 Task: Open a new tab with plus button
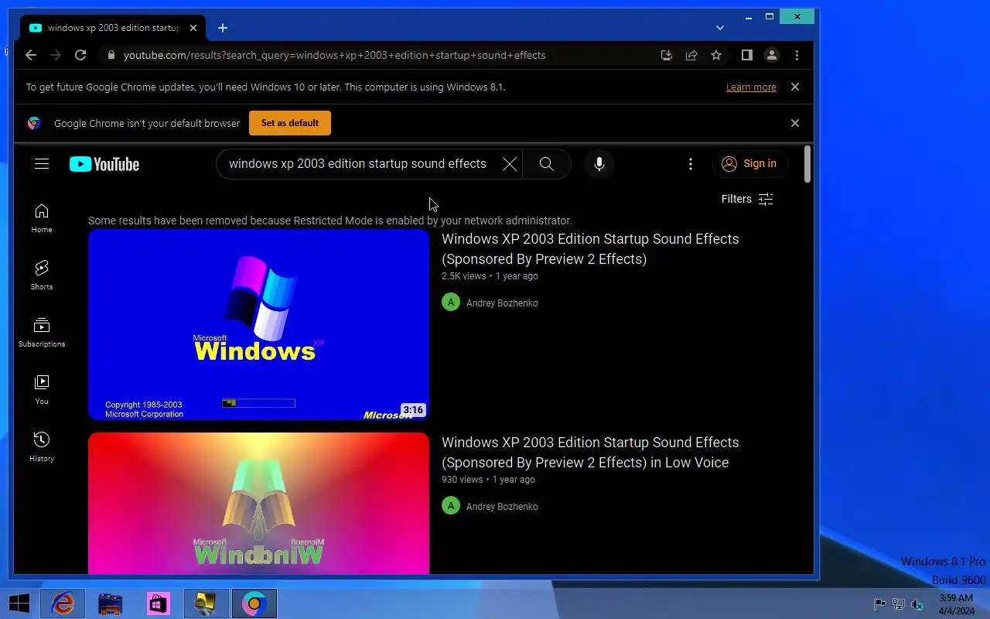223,28
